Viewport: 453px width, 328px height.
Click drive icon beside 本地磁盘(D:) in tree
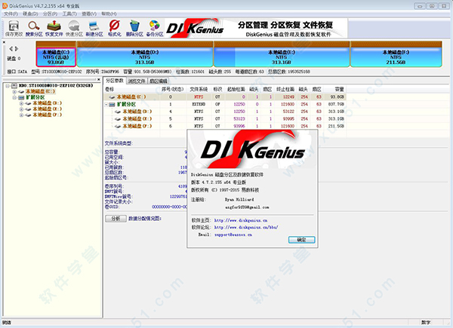[28, 103]
